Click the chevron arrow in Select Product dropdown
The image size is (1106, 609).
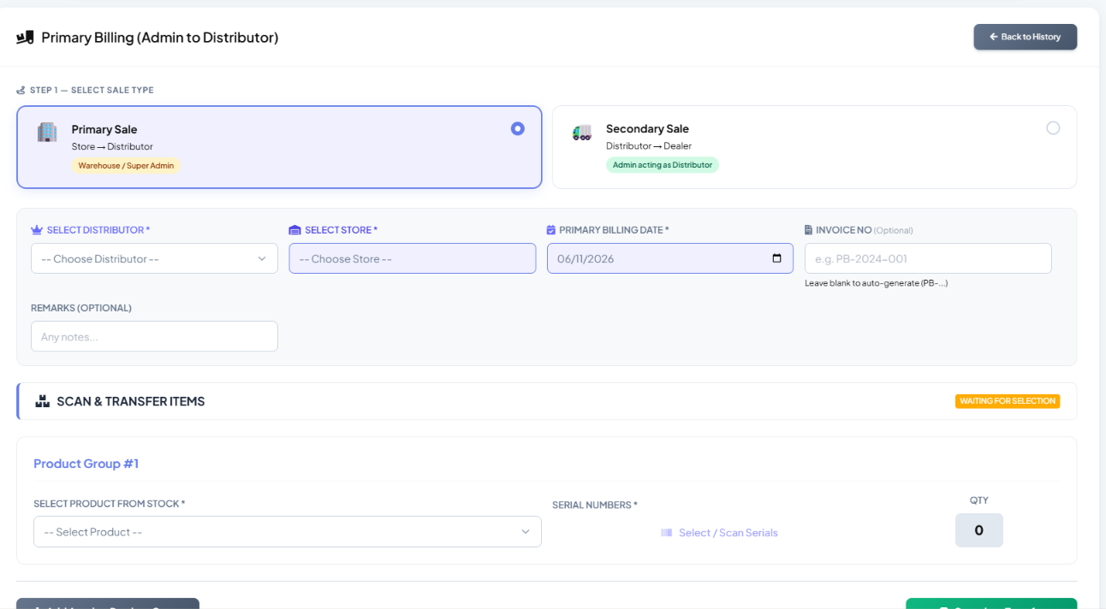coord(526,532)
